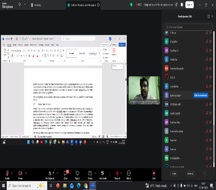Expand the arrow next to Video
Image resolution: width=216 pixels, height=190 pixels.
pyautogui.click(x=25, y=173)
